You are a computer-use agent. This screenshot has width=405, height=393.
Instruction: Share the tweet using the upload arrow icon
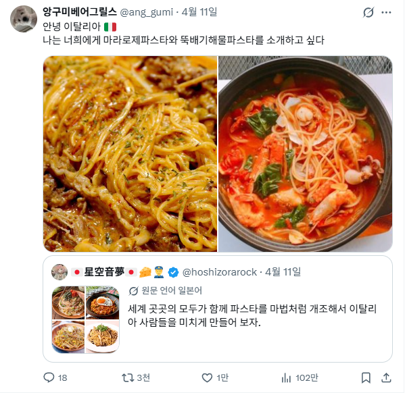(386, 377)
